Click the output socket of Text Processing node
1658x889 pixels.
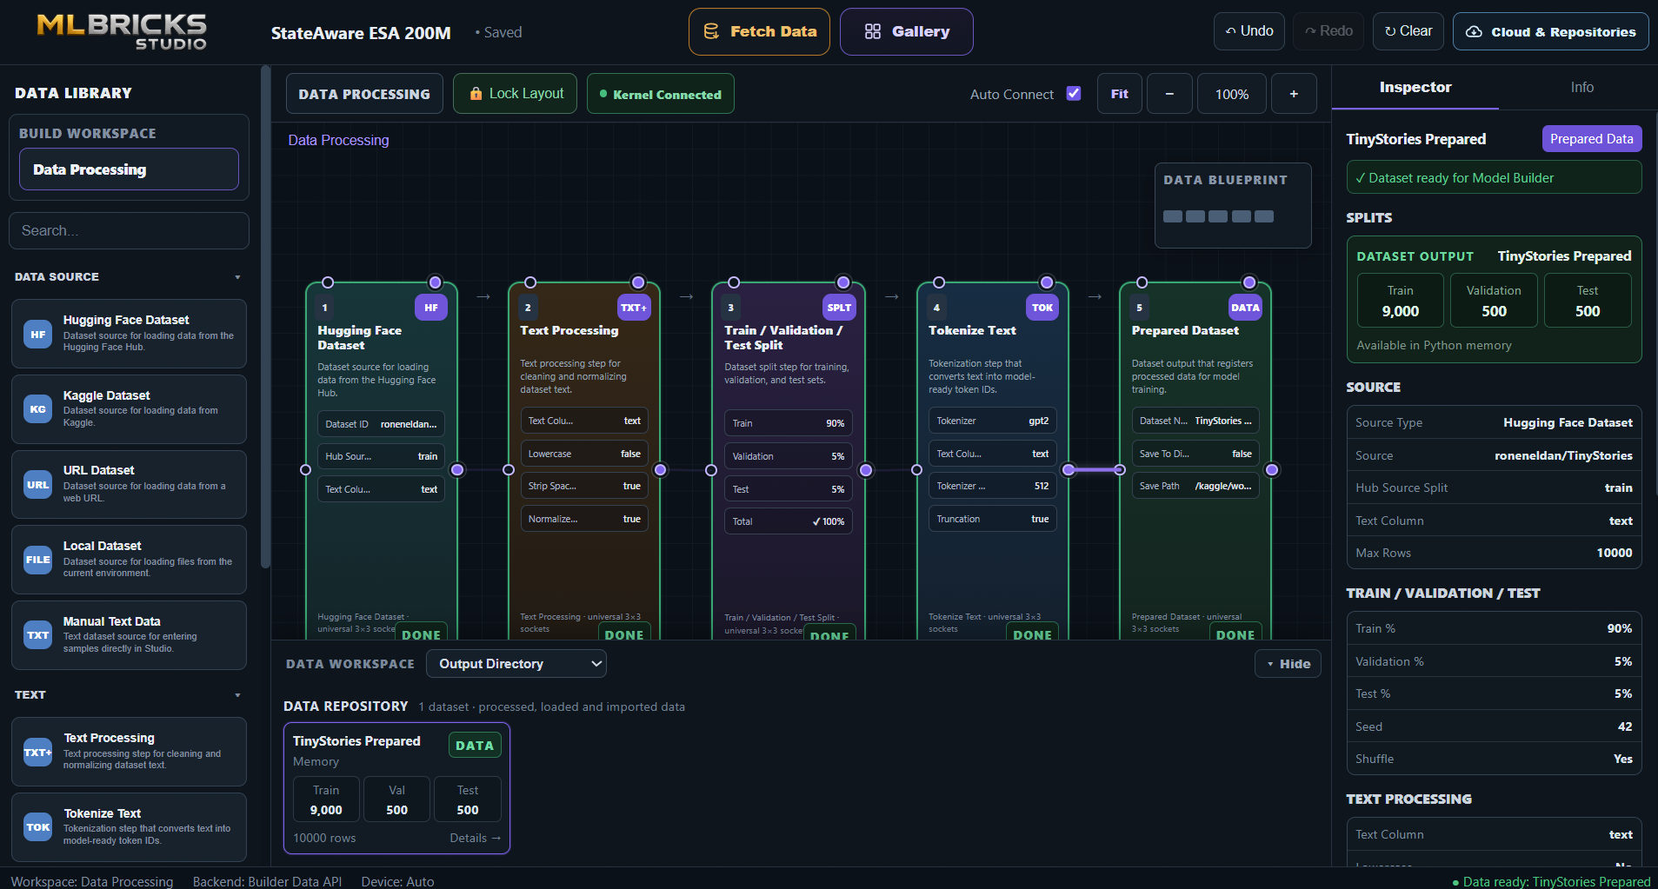pyautogui.click(x=661, y=470)
